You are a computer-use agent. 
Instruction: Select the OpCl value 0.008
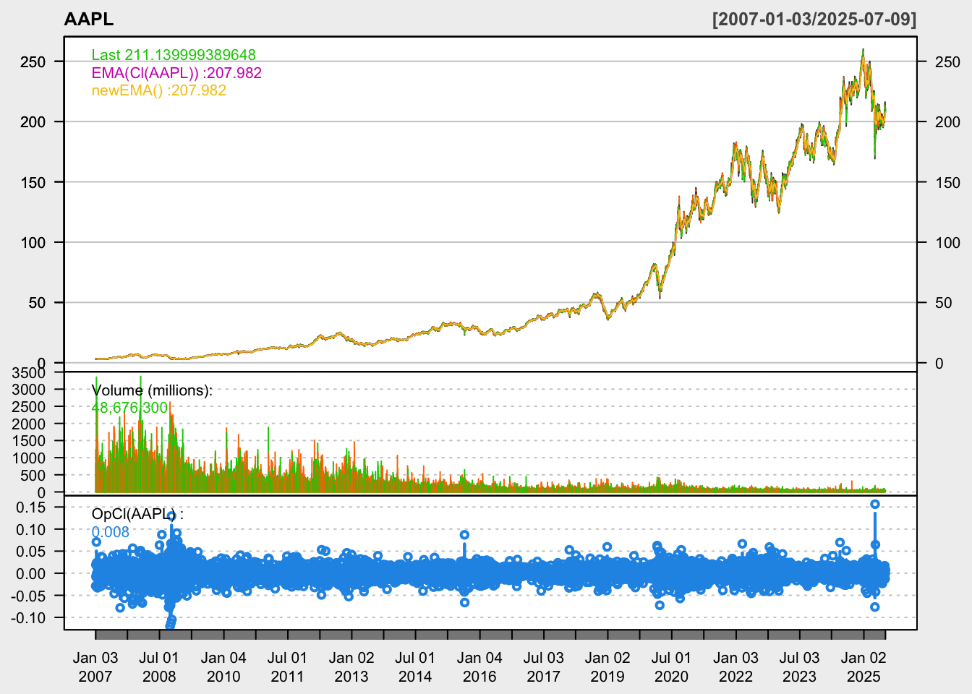(110, 532)
